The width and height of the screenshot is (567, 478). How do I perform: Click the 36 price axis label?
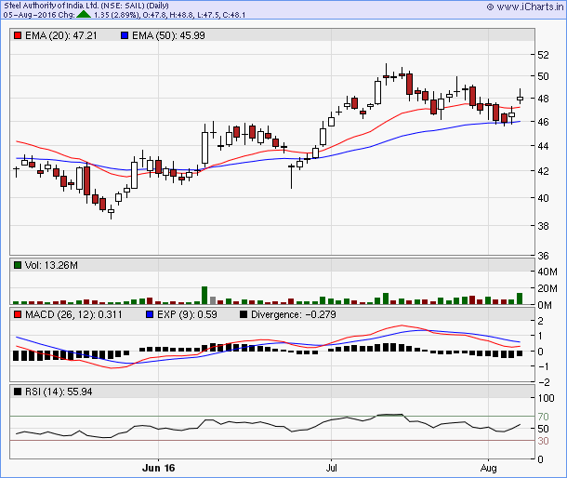pyautogui.click(x=543, y=256)
